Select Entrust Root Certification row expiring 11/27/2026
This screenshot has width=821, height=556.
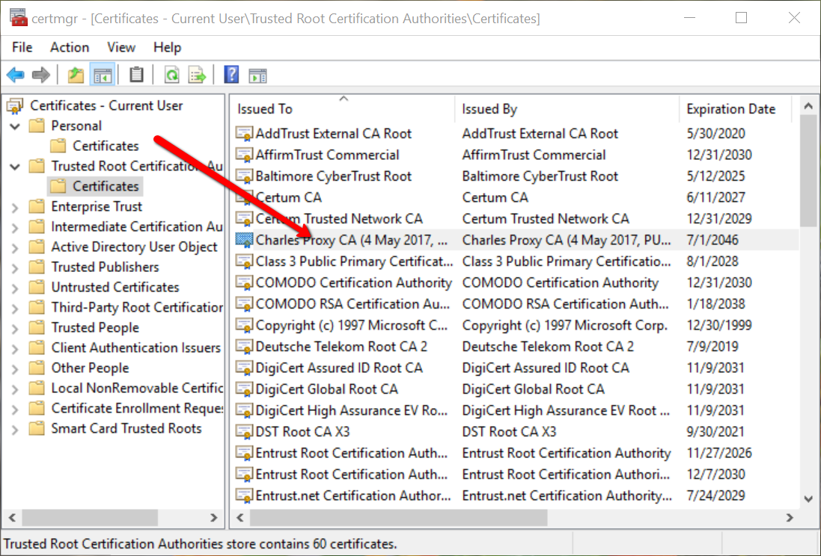click(x=516, y=453)
